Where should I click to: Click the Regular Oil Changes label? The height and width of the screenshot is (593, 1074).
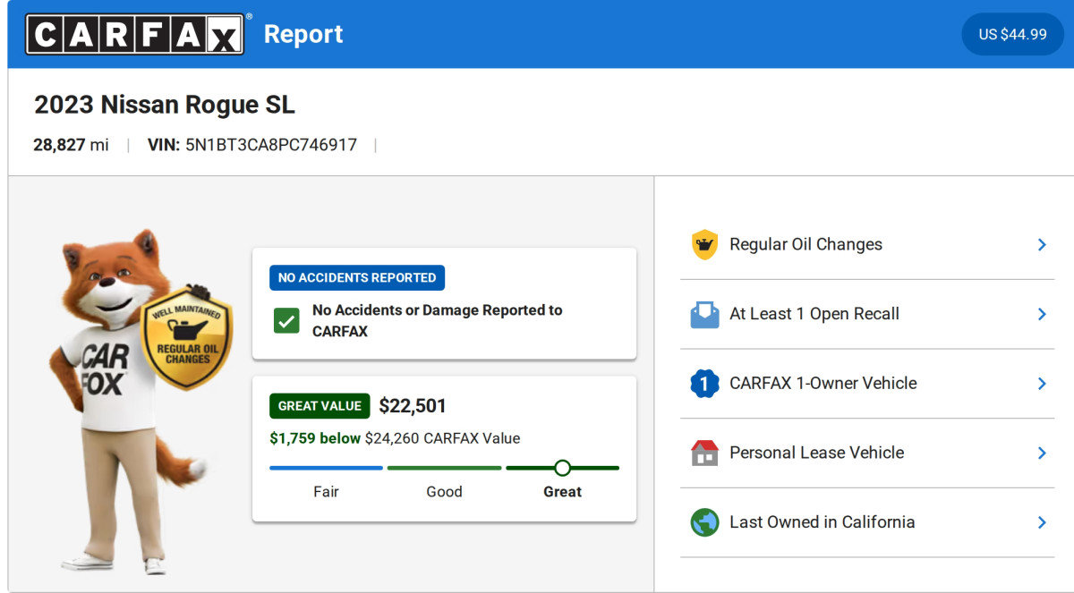(805, 244)
